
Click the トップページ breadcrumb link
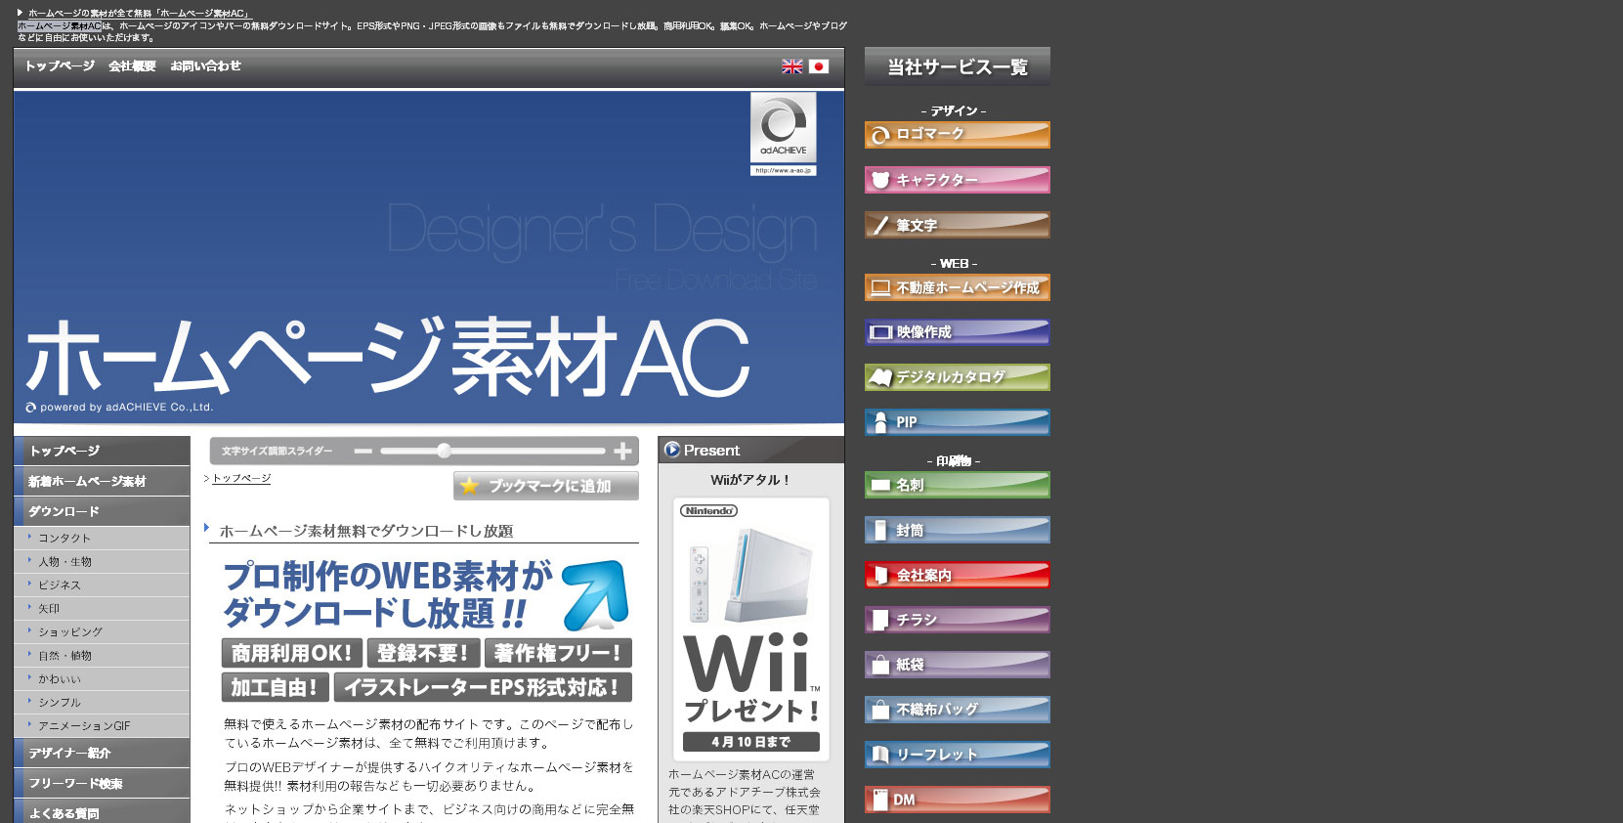point(241,478)
